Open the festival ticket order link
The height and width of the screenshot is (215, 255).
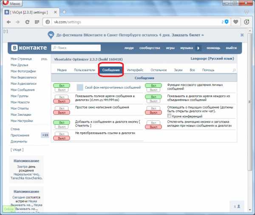pos(188,35)
